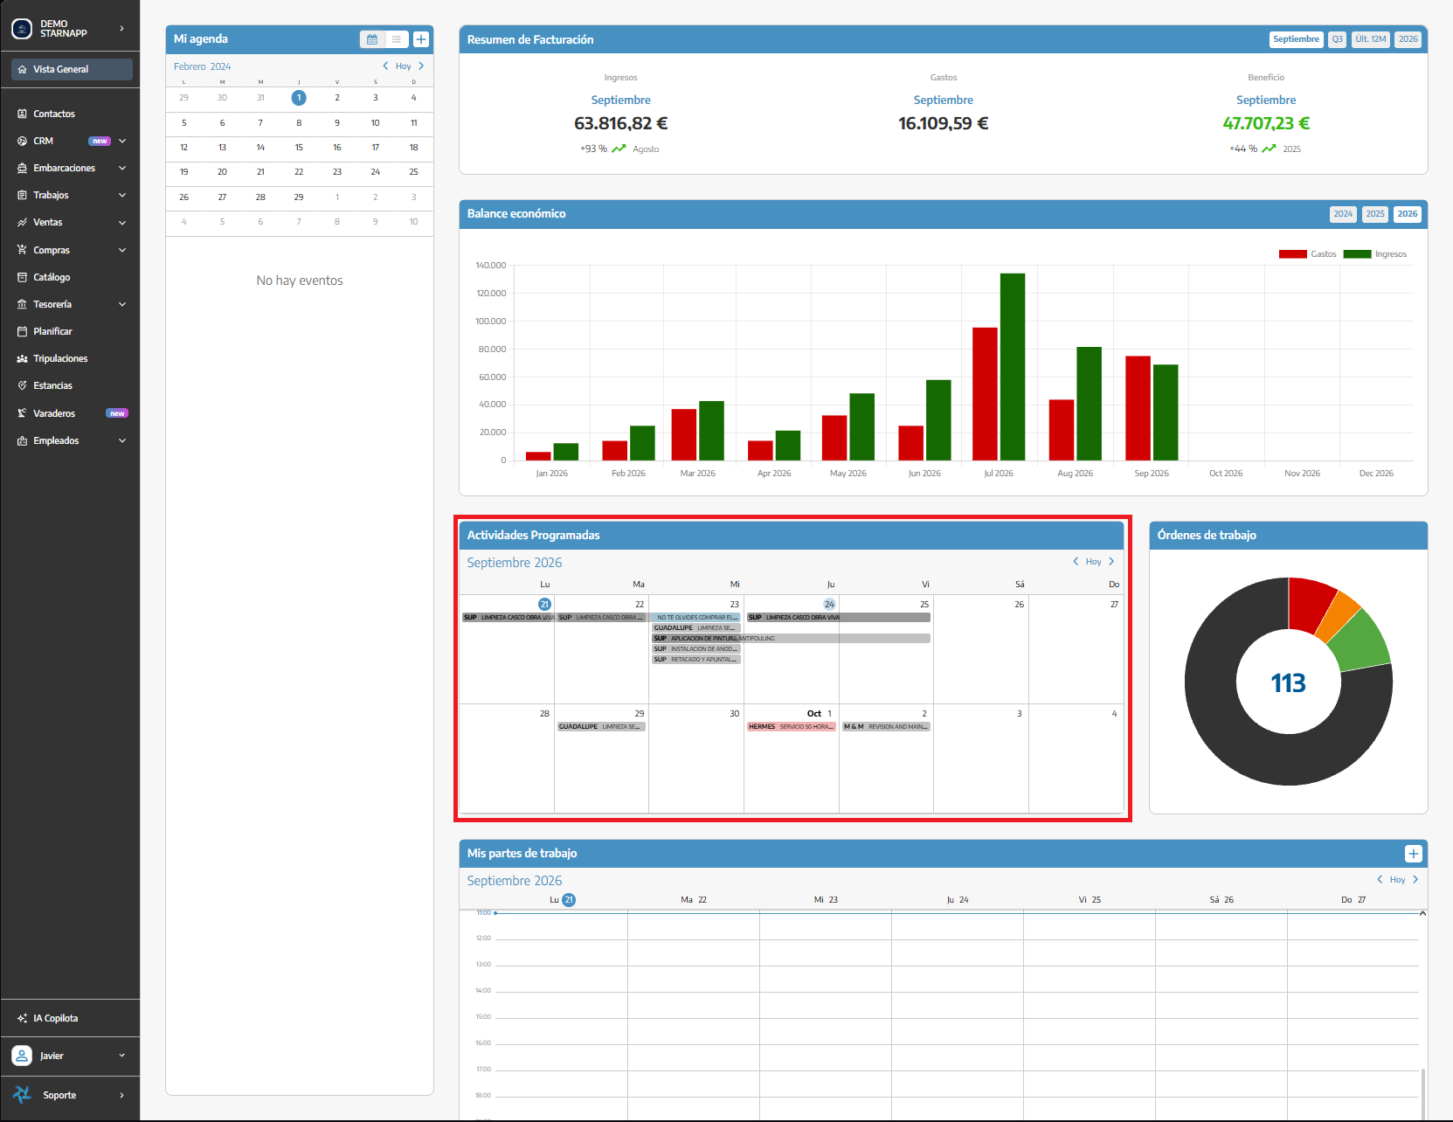Expand Embarcaciones submenu
1453x1122 pixels.
pyautogui.click(x=70, y=168)
